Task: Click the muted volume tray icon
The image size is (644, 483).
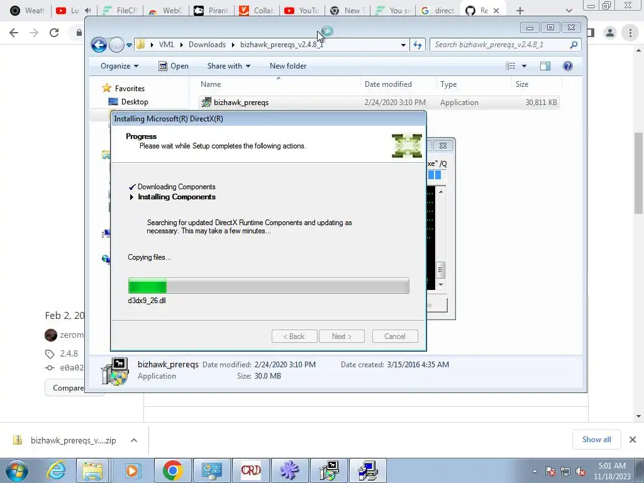Action: click(x=580, y=472)
